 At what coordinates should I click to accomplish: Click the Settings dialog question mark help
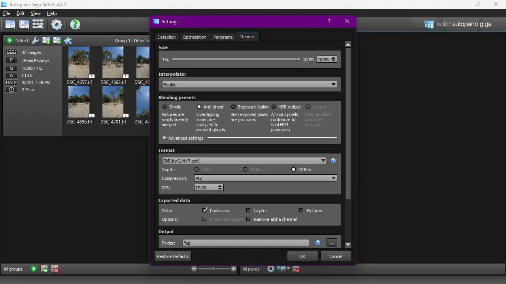329,22
